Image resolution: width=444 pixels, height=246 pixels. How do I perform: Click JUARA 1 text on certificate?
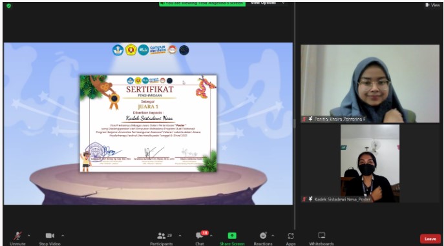click(148, 107)
